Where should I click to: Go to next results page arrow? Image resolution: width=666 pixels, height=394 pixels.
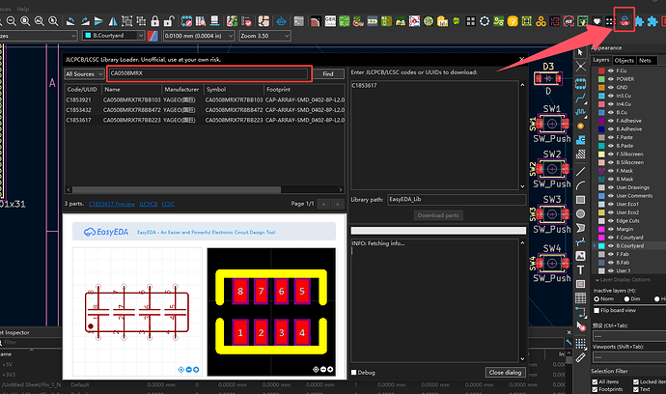click(x=338, y=204)
